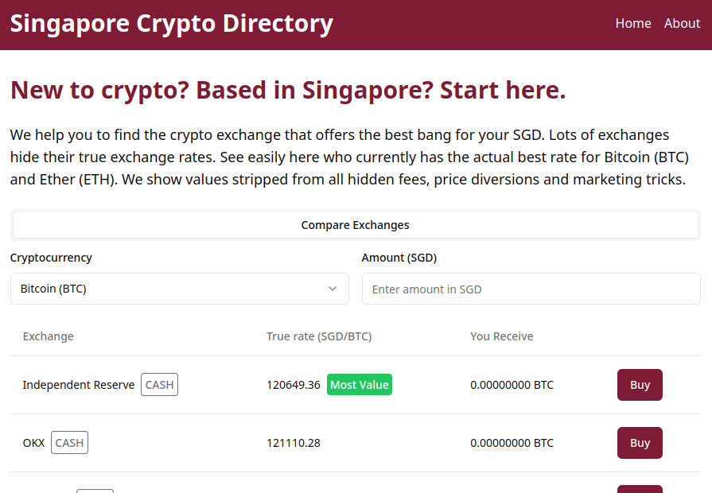Click the 120649.36 rate value
The height and width of the screenshot is (493, 712).
[x=293, y=384]
